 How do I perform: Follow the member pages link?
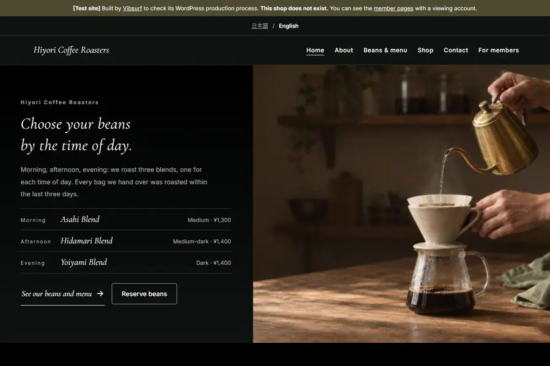[393, 9]
